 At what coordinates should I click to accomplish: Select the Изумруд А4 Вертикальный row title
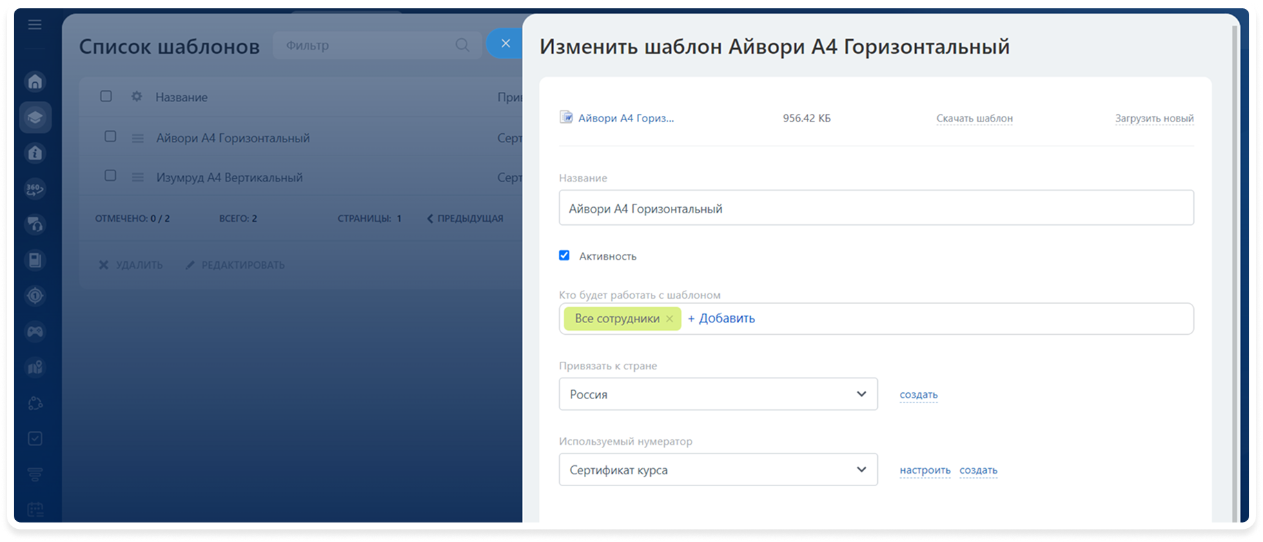pyautogui.click(x=229, y=177)
